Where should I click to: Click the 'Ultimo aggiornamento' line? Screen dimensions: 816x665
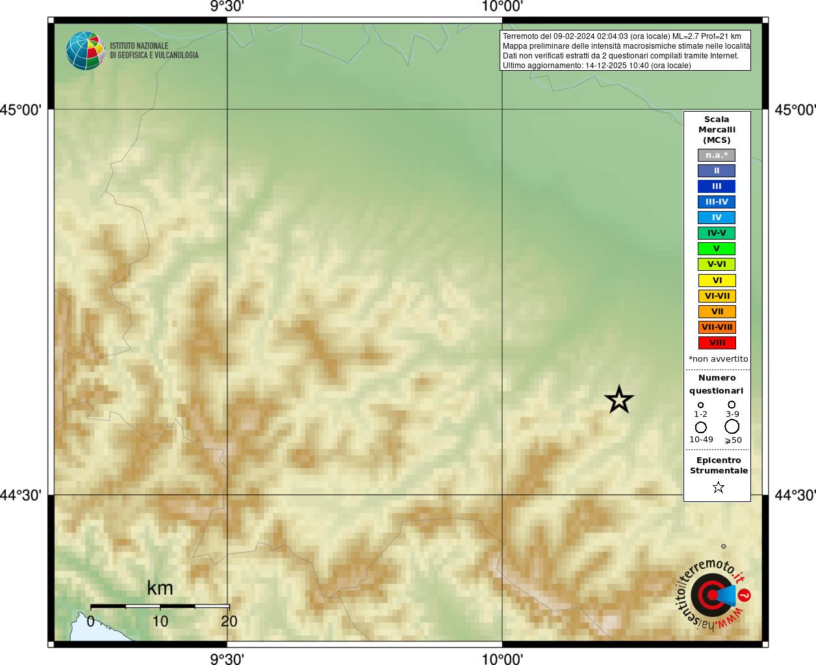[x=596, y=66]
